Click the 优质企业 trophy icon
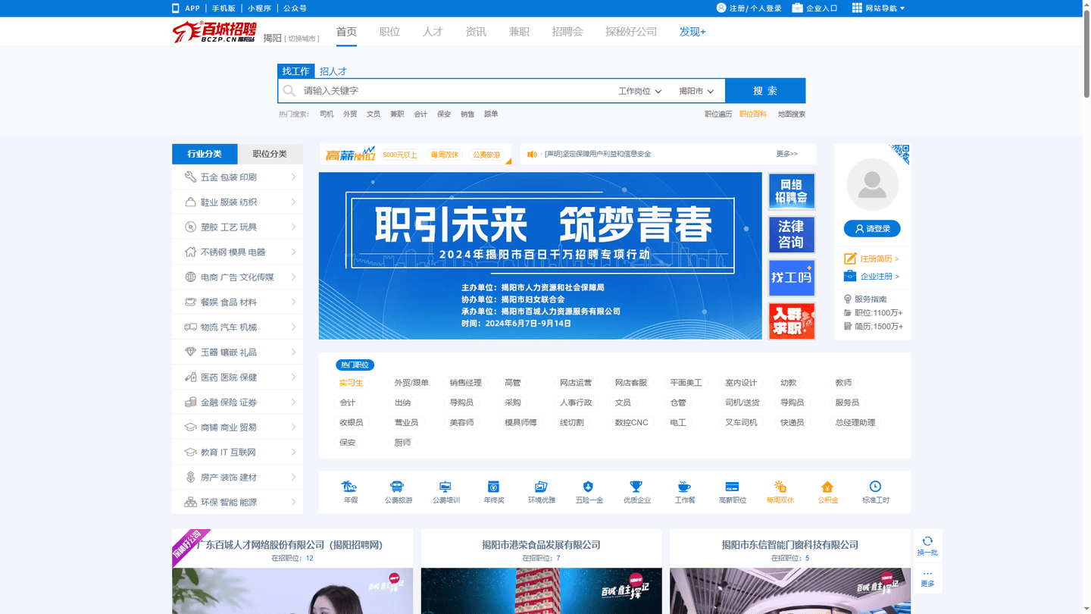The height and width of the screenshot is (614, 1091). (636, 487)
